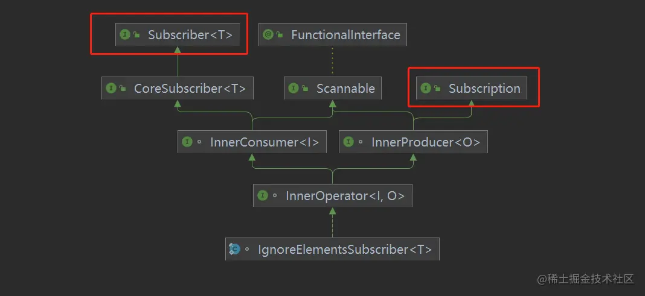Select the InnerOperator<I, O> node label

tap(345, 196)
